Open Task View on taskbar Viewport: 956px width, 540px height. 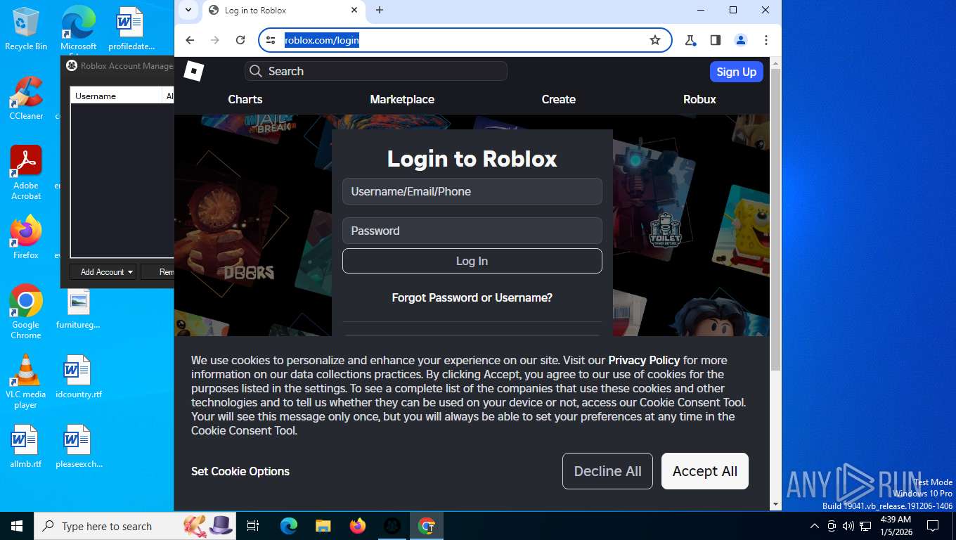pos(253,526)
